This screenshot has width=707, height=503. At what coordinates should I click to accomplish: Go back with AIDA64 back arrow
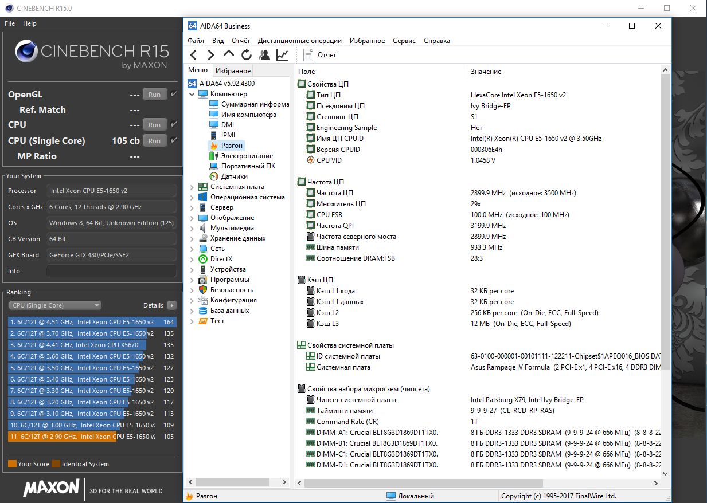[194, 55]
